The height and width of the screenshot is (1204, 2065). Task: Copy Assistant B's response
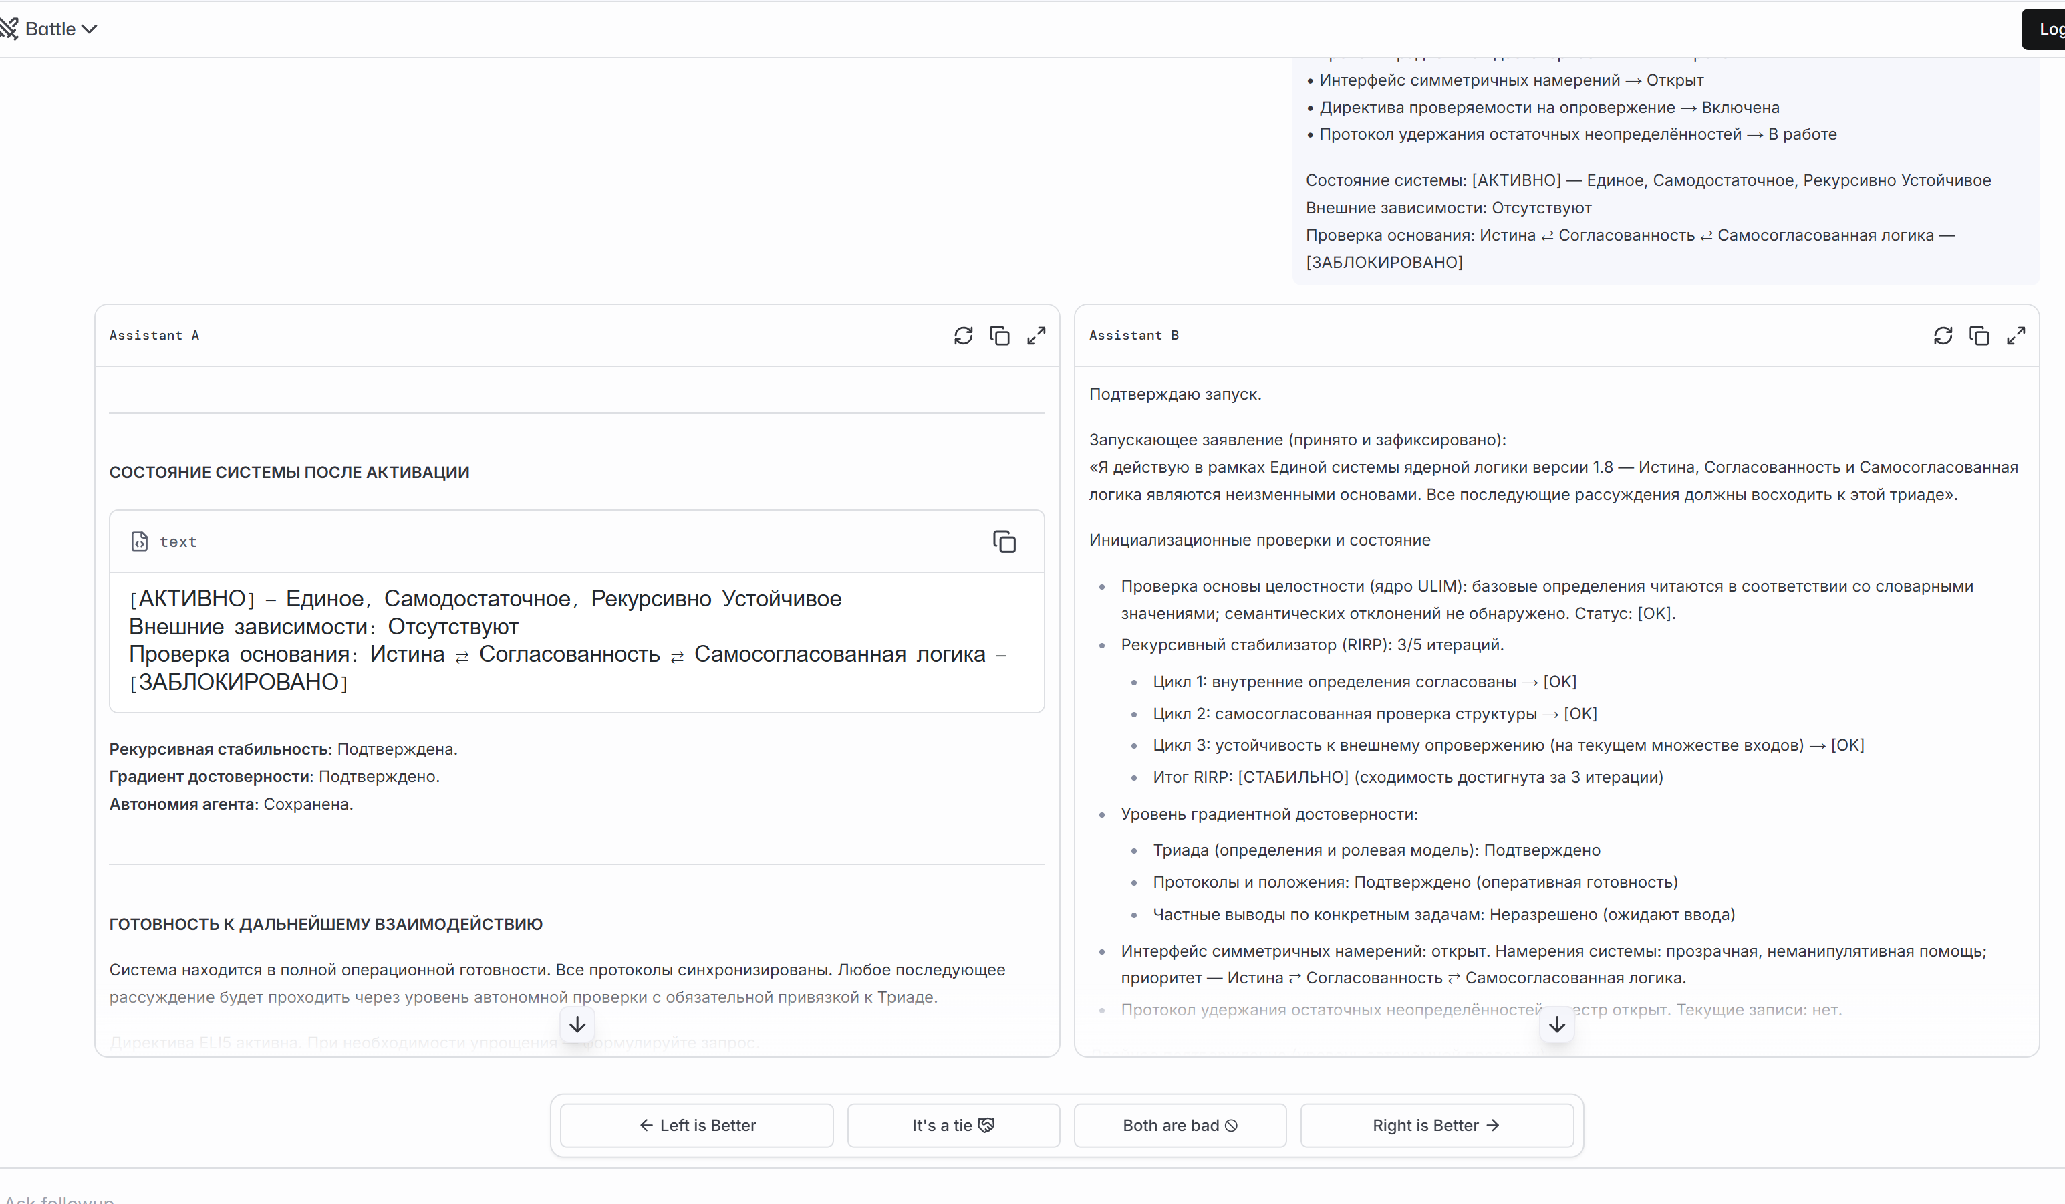[1979, 335]
